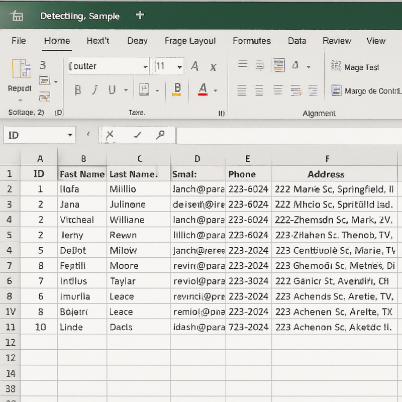Toggle Underline formatting button
Image resolution: width=402 pixels, height=402 pixels.
(x=112, y=90)
